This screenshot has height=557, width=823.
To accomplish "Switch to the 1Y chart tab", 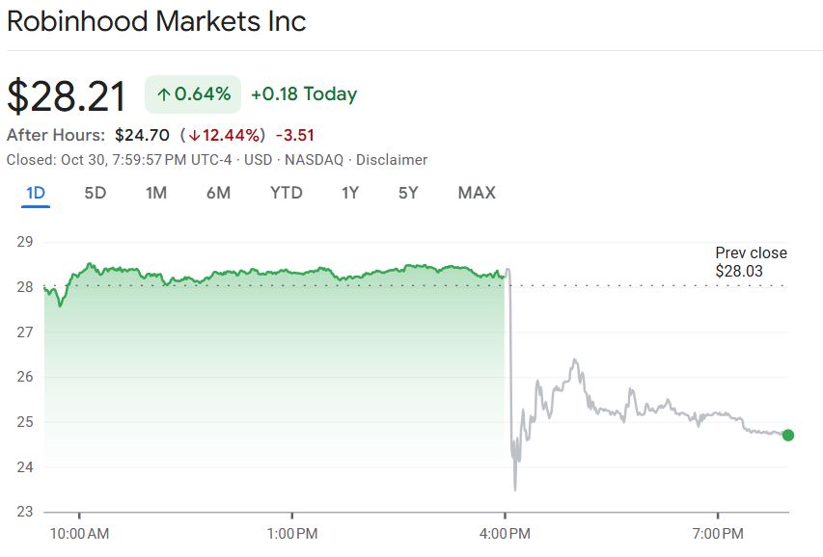I will [350, 193].
